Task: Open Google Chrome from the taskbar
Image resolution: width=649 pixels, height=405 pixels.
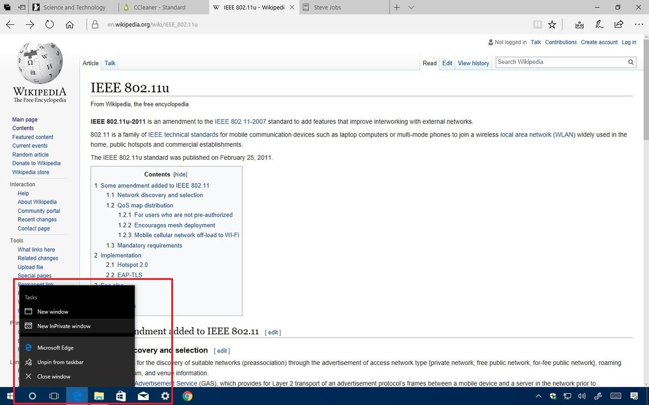Action: [x=187, y=396]
